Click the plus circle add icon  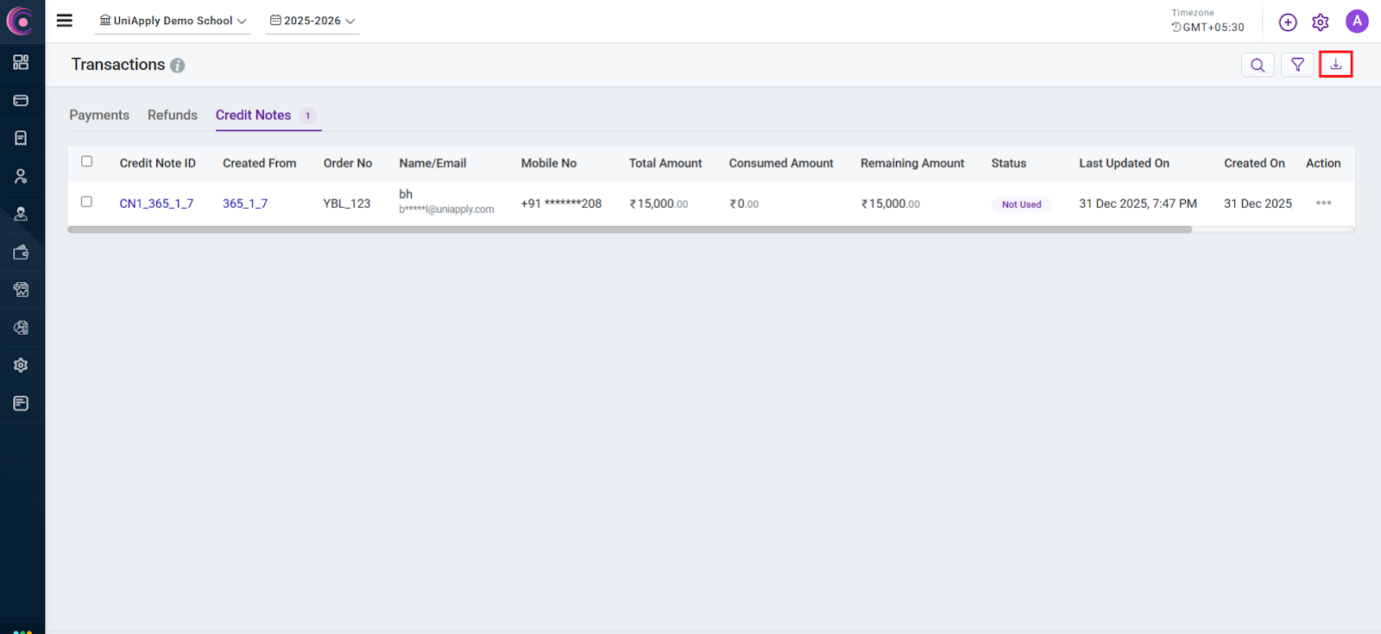pos(1288,22)
